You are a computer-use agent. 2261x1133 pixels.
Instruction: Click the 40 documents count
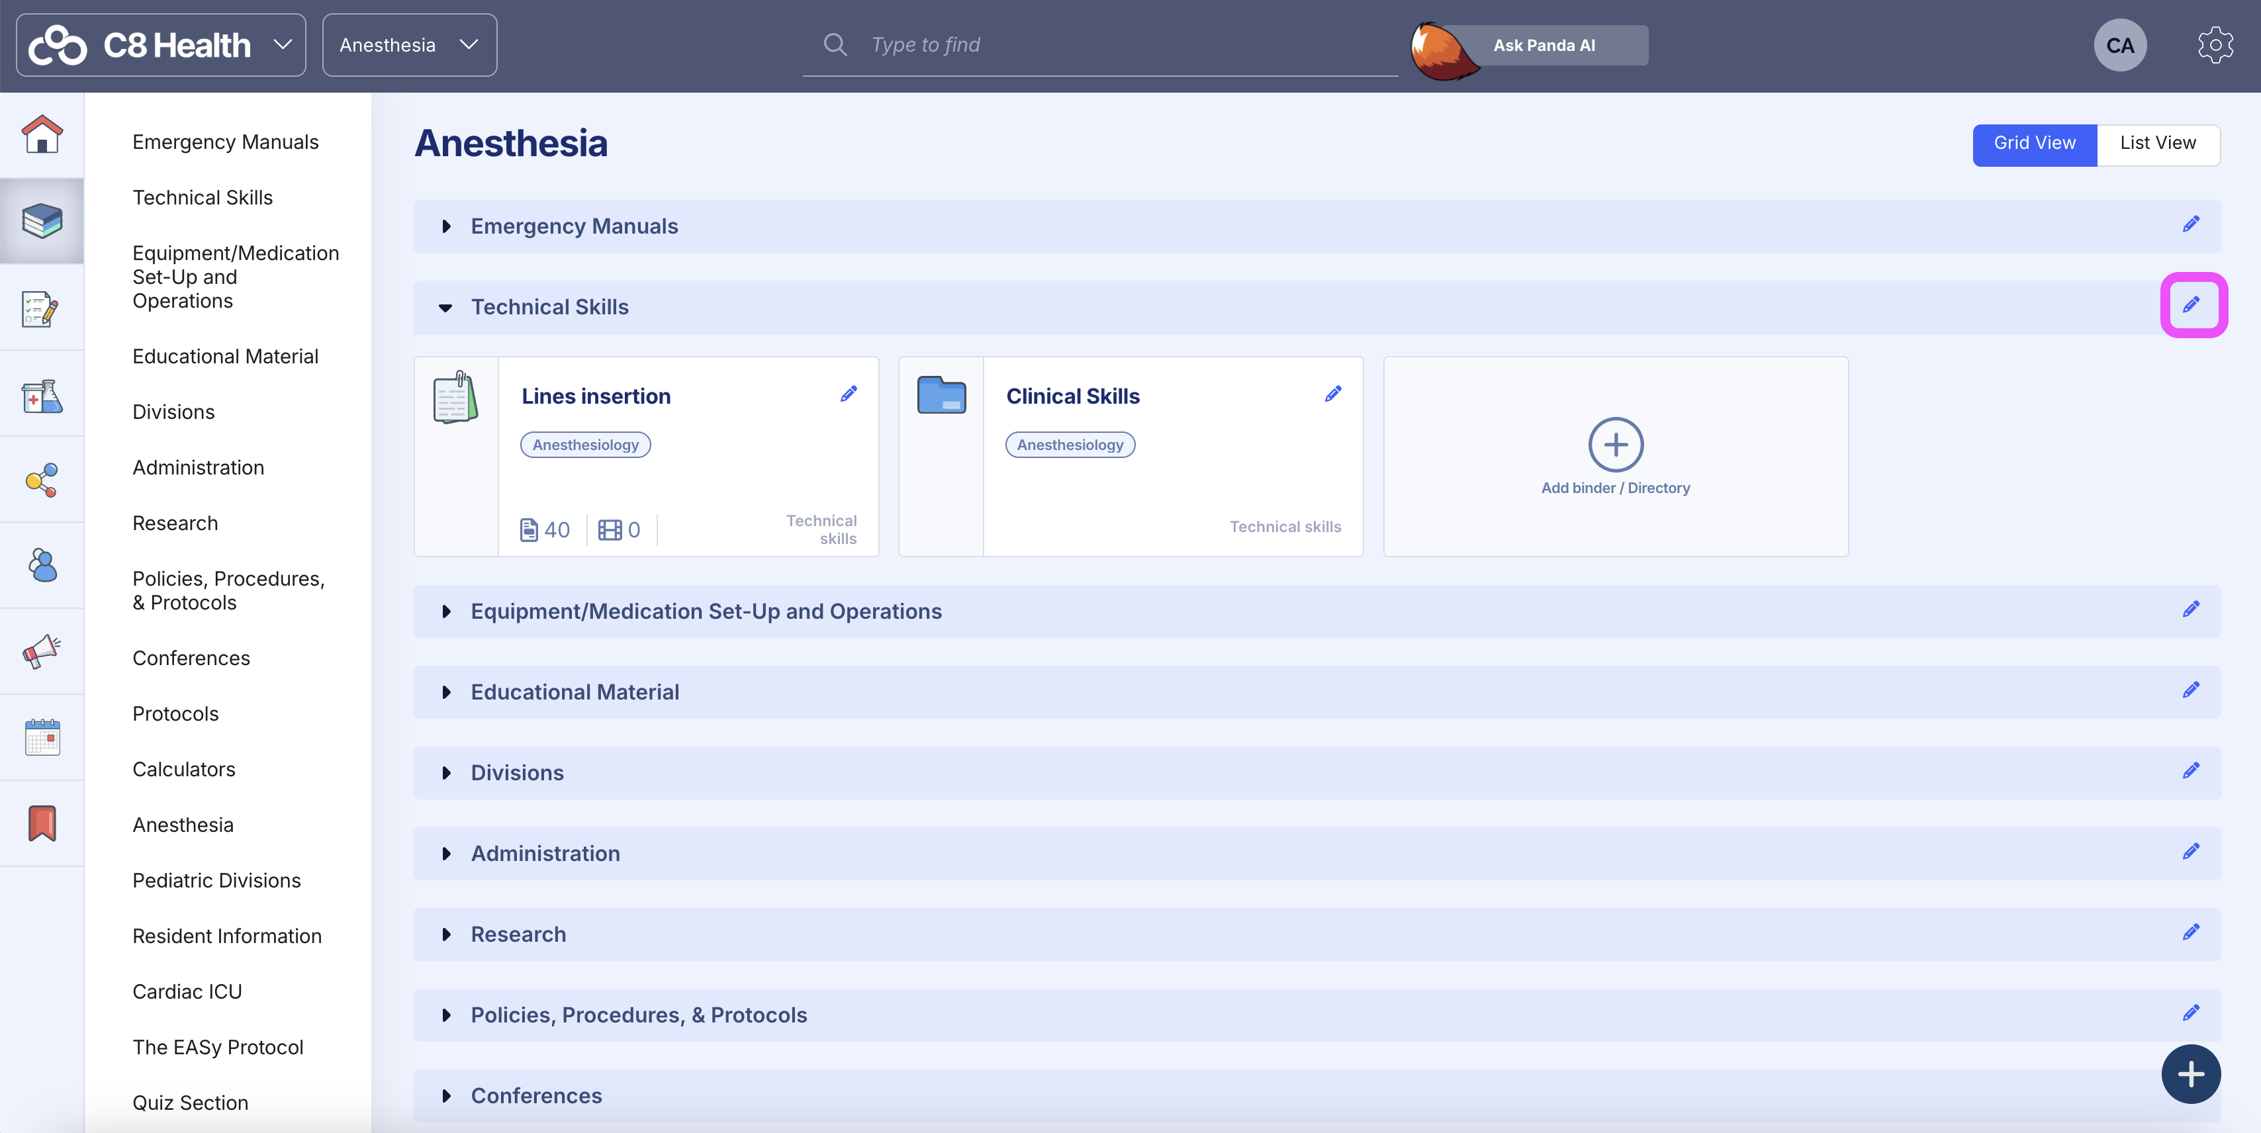tap(545, 530)
